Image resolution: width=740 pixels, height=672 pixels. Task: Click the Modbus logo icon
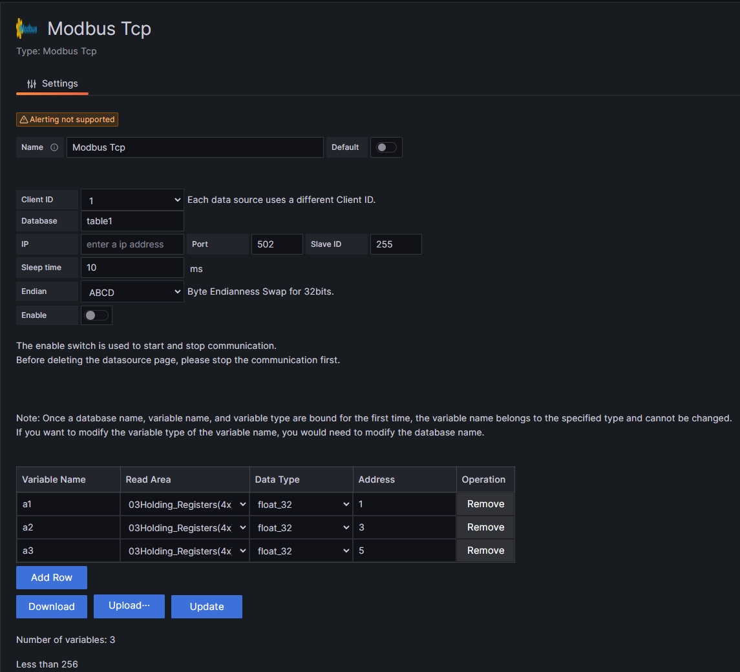[27, 29]
